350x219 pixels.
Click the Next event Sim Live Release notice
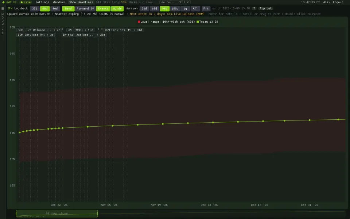167,14
